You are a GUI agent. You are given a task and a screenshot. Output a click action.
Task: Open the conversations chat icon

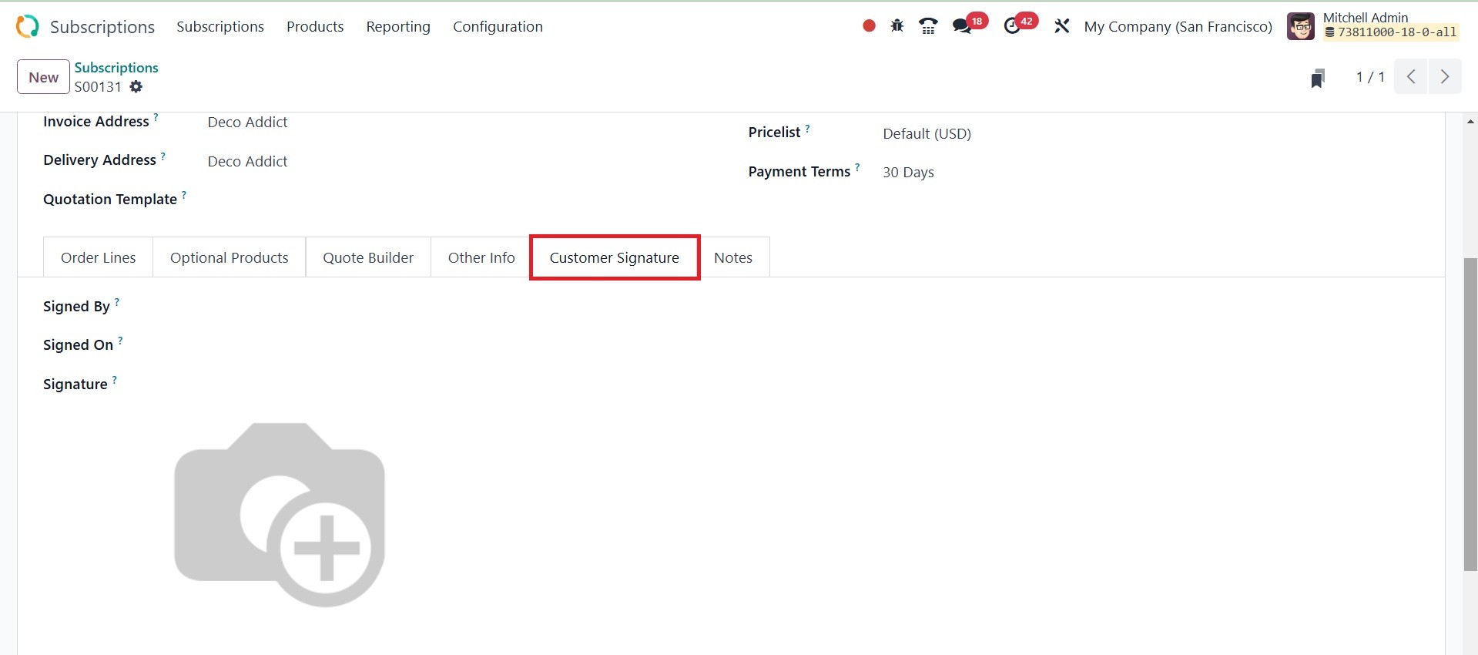(962, 26)
